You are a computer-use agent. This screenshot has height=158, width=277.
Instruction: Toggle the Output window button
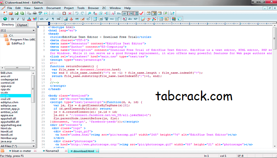pyautogui.click(x=160, y=13)
